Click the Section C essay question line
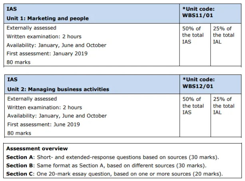The width and height of the screenshot is (245, 181). [x=115, y=174]
